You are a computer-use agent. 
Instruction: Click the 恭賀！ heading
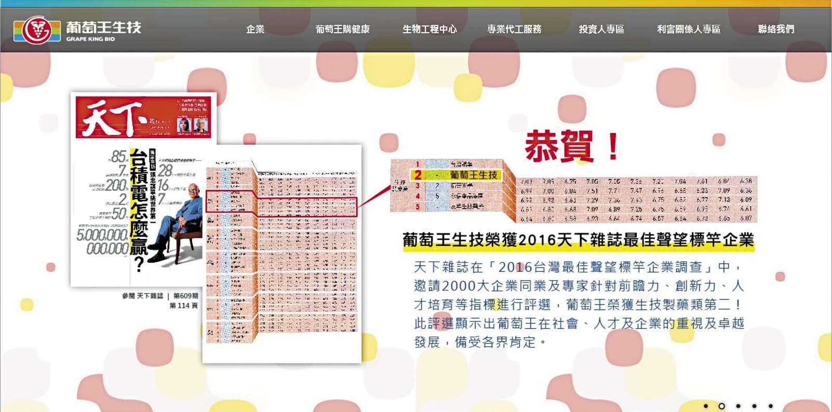[x=572, y=146]
